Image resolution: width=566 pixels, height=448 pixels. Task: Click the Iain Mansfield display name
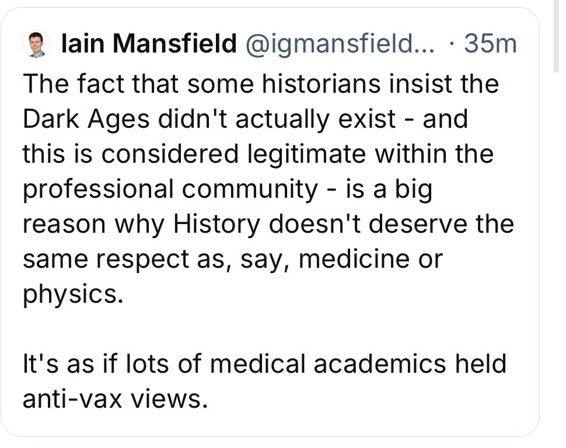[x=149, y=44]
